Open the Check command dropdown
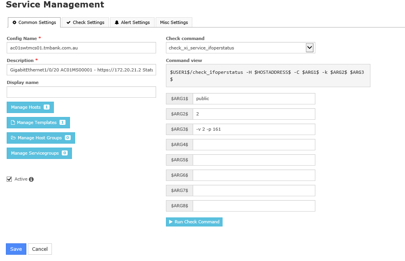This screenshot has height=261, width=405. pos(309,48)
